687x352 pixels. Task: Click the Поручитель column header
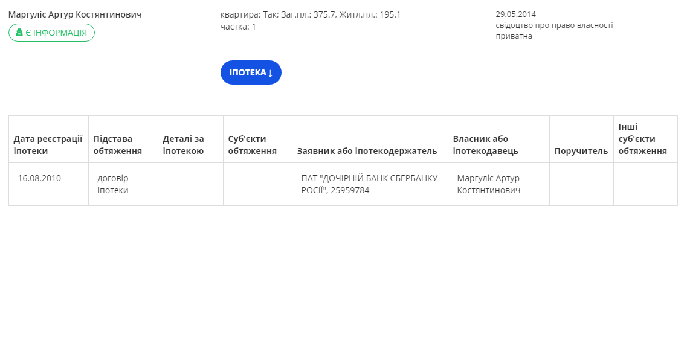click(581, 151)
